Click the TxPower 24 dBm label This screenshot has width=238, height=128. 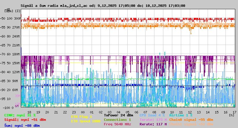point(118,115)
